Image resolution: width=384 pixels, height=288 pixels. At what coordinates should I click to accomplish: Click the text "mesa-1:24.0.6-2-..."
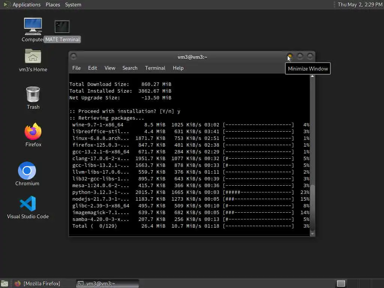(x=100, y=186)
